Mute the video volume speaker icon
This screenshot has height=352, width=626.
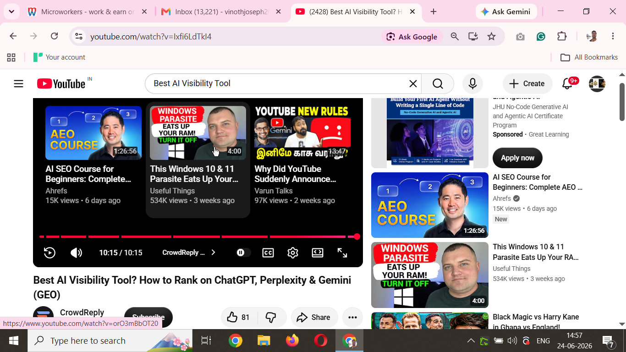pyautogui.click(x=76, y=253)
